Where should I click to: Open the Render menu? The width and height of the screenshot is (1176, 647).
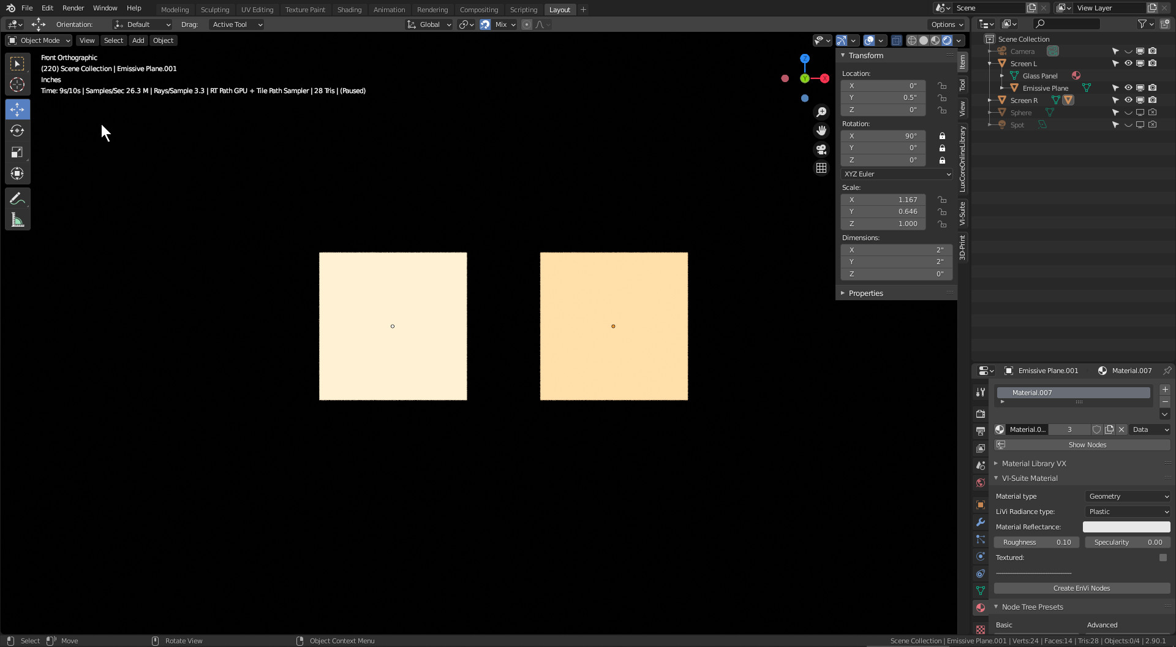coord(73,8)
